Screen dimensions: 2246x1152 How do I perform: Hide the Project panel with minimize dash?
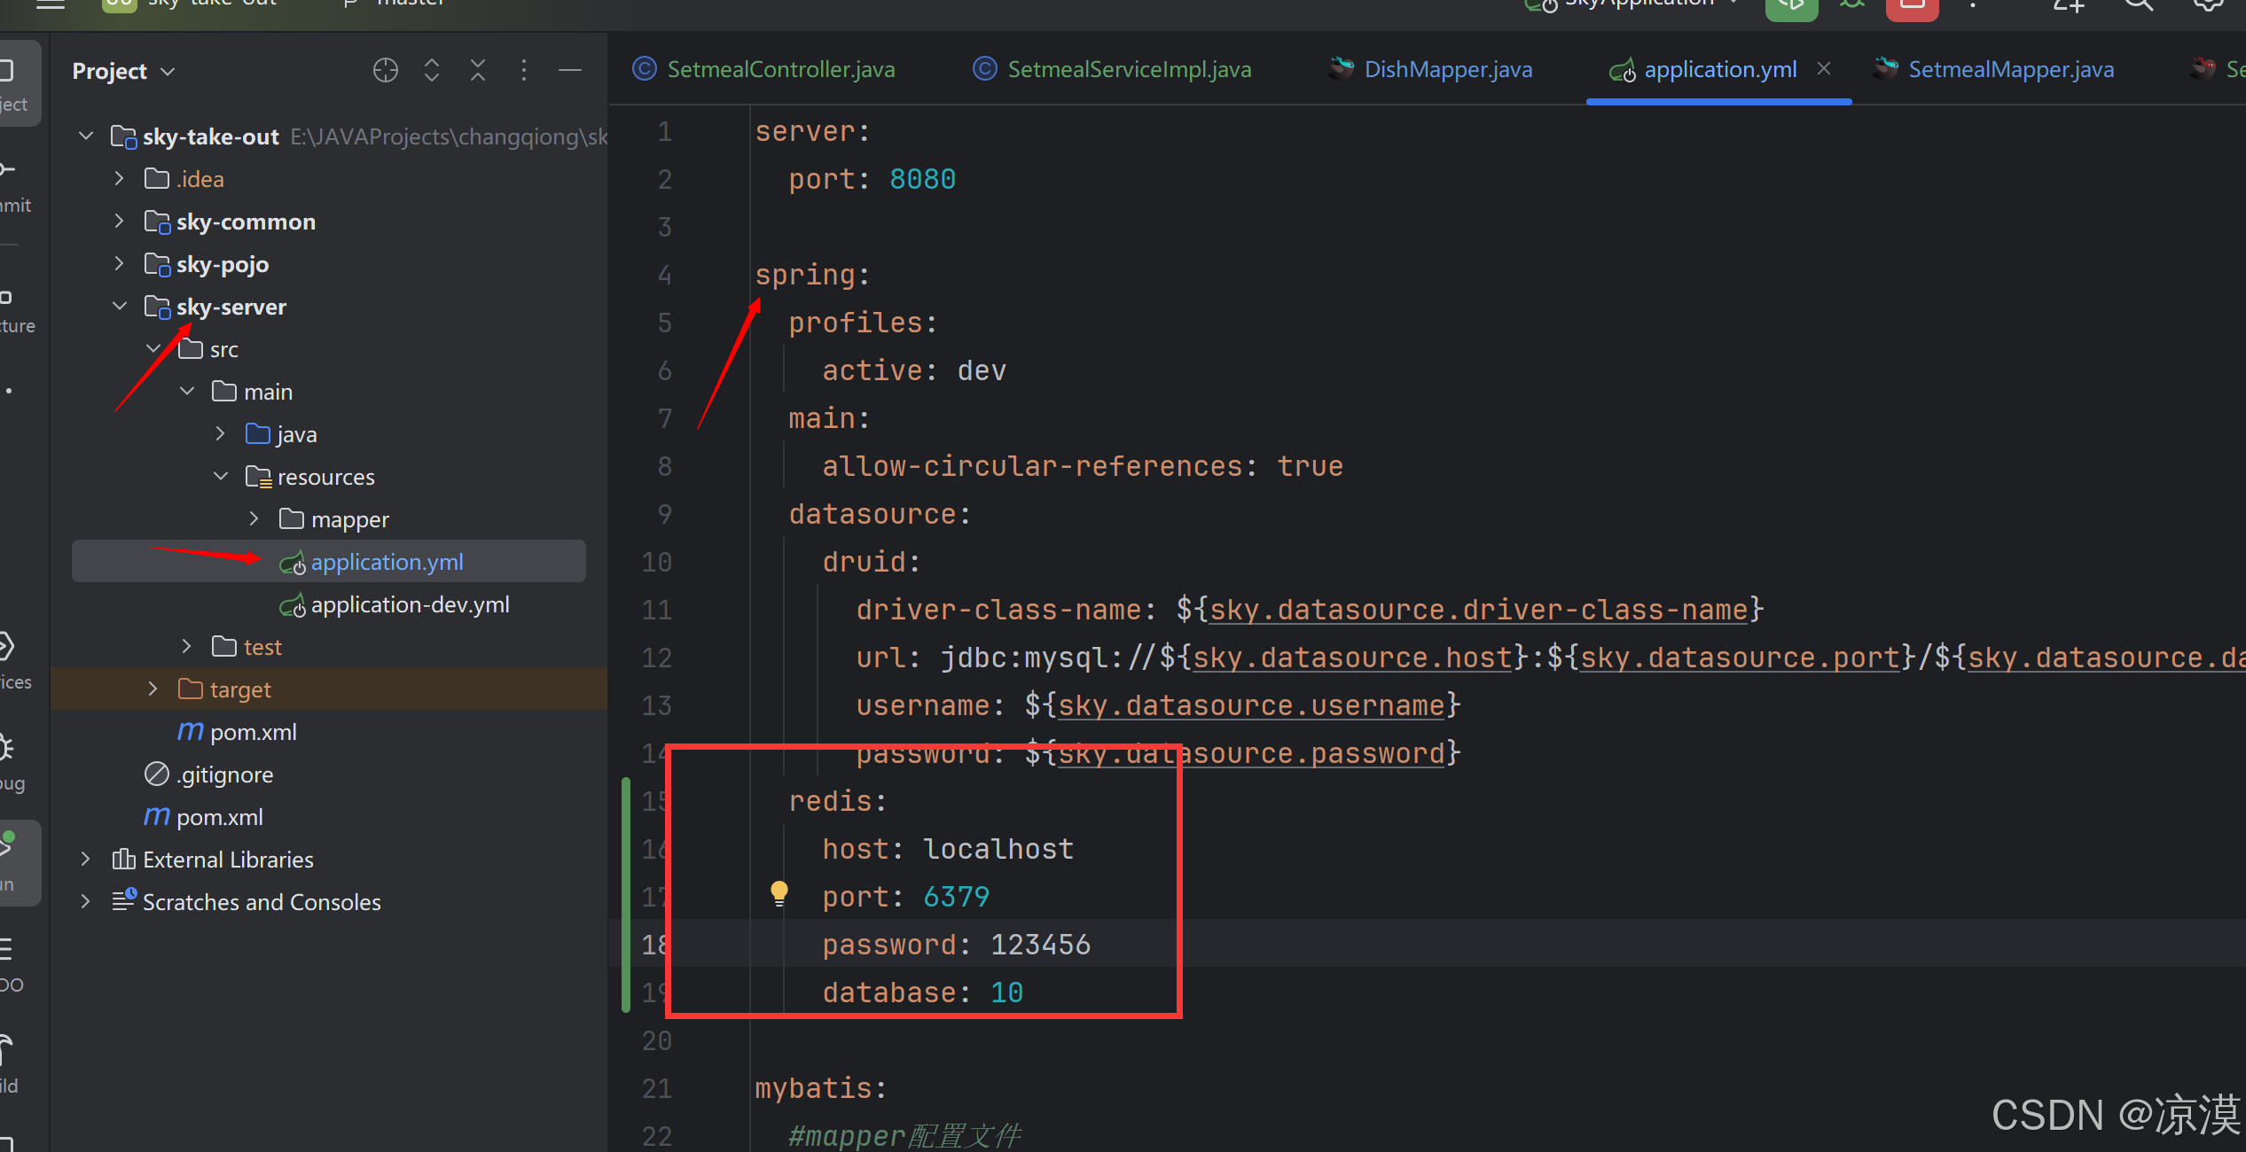(570, 70)
